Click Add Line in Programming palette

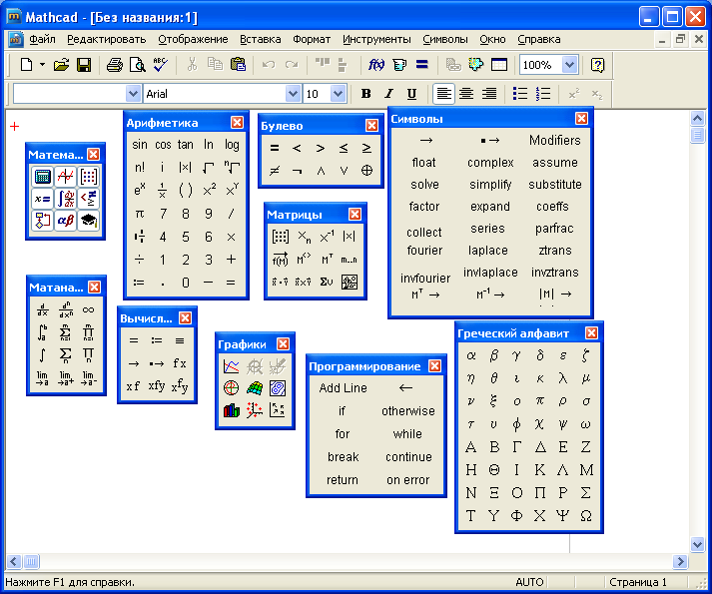pyautogui.click(x=343, y=388)
